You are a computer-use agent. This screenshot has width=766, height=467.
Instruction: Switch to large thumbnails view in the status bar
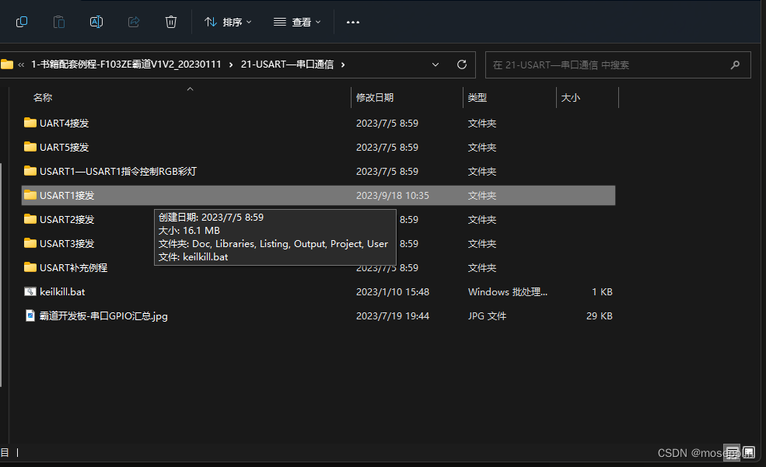tap(749, 452)
